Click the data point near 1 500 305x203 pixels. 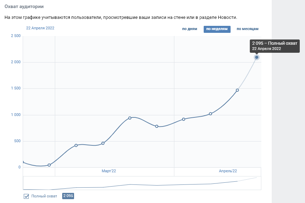click(237, 90)
